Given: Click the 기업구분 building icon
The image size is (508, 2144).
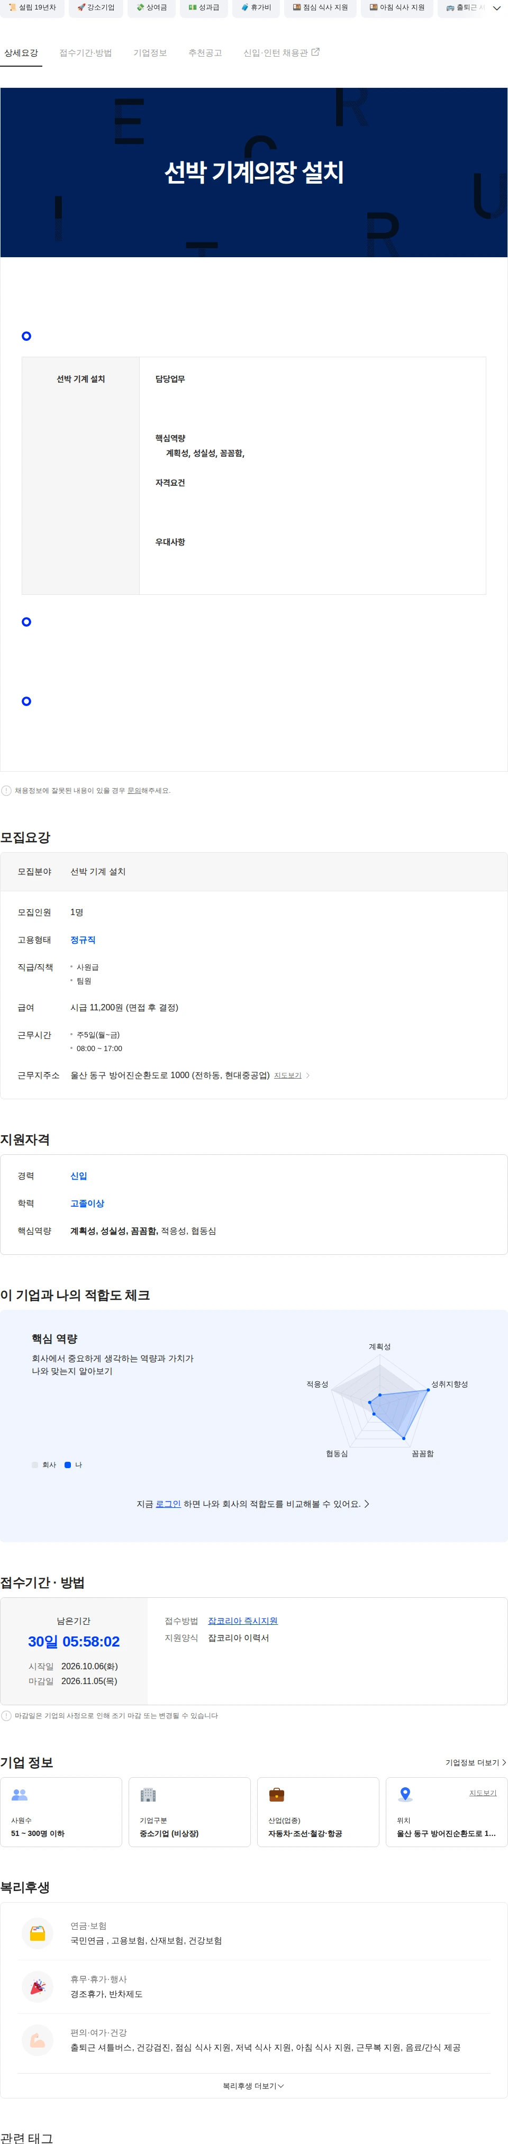Looking at the screenshot, I should [x=148, y=1795].
